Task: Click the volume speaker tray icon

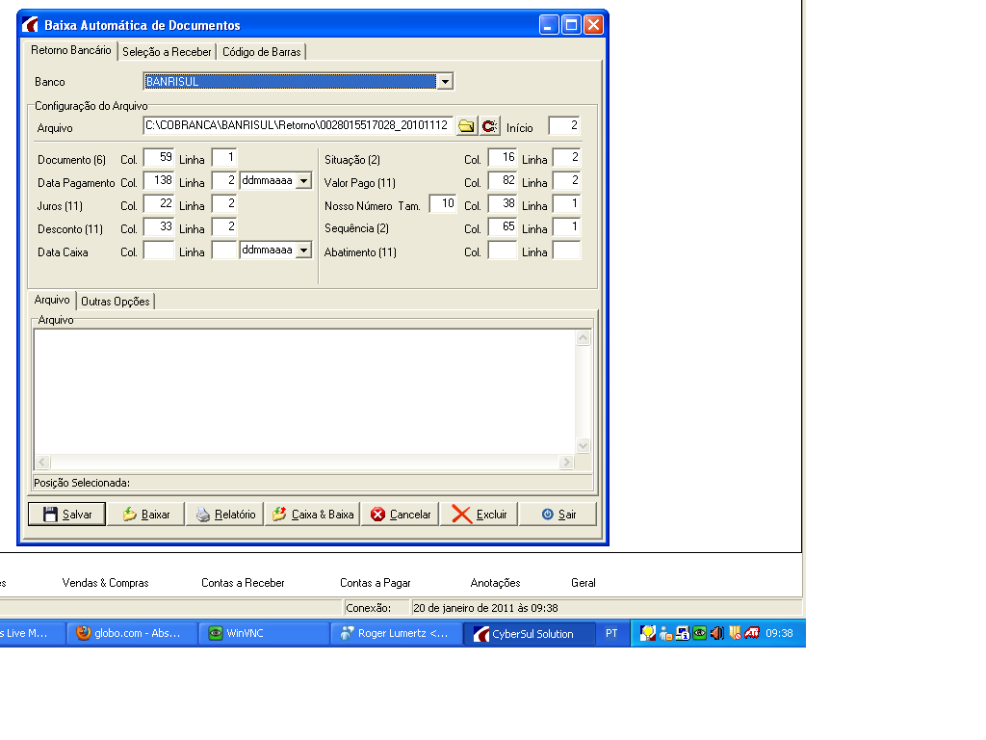Action: click(x=716, y=633)
